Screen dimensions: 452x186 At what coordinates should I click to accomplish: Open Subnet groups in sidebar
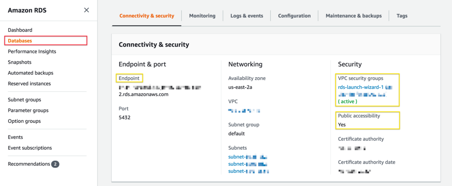point(24,100)
